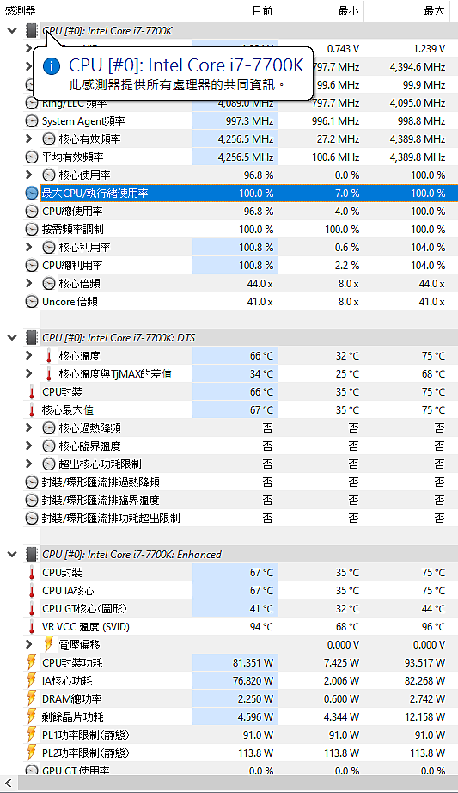Expand the 核心有效頻率 row

tap(29, 138)
